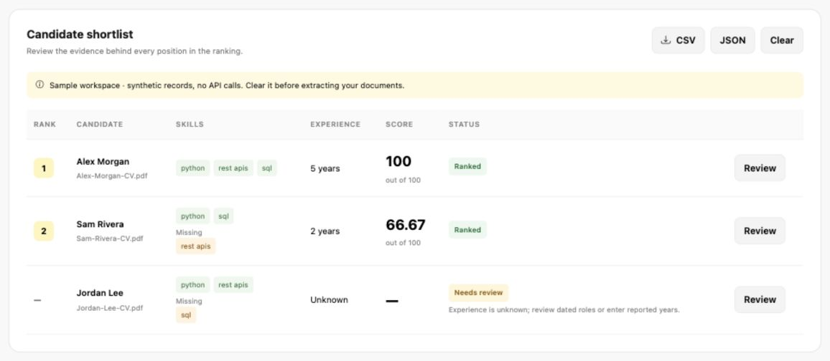The width and height of the screenshot is (830, 361).
Task: Select rank badge 2
Action: click(44, 231)
